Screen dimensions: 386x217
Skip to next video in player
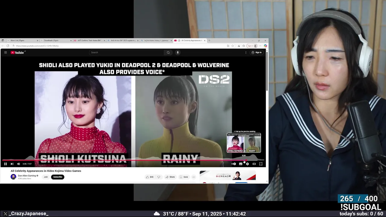click(x=12, y=164)
